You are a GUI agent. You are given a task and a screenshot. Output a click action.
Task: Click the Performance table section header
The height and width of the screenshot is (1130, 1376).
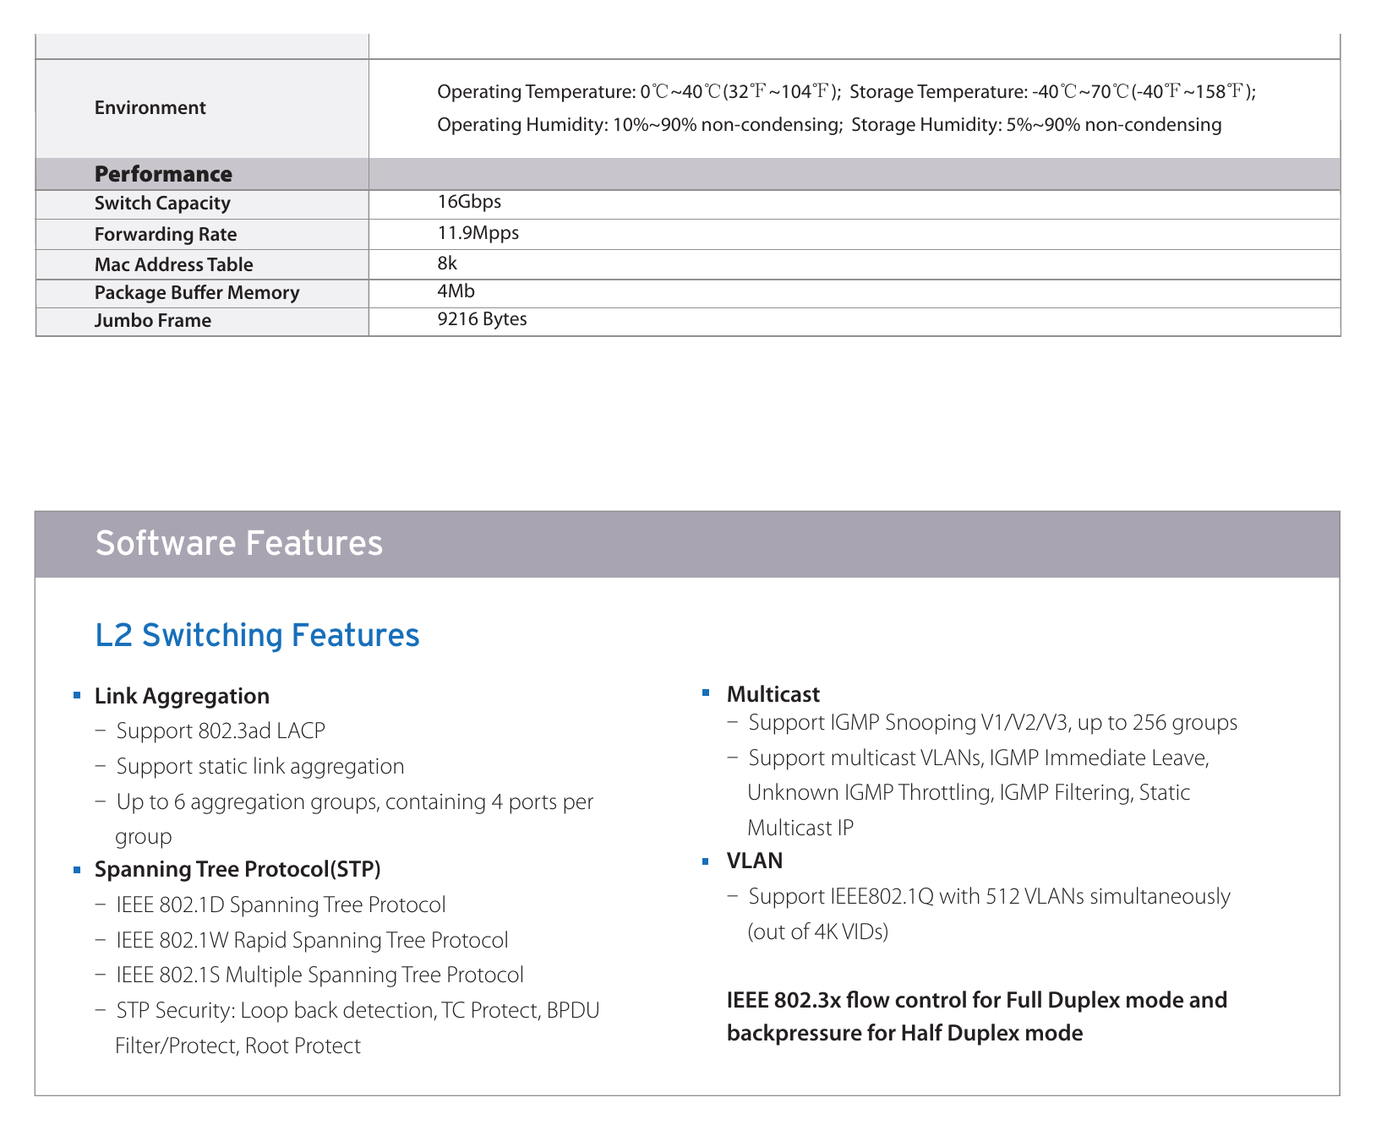(163, 174)
